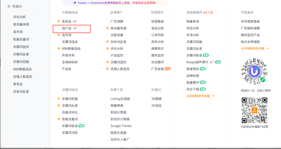Click the arrow after 点击探索更多功能 under 浏览器插件
Viewport: 281px width, 149px height.
213,96
